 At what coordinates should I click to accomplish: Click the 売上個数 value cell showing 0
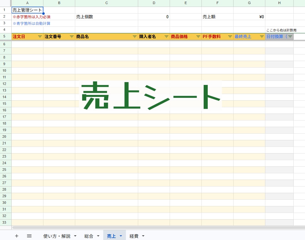(x=154, y=17)
